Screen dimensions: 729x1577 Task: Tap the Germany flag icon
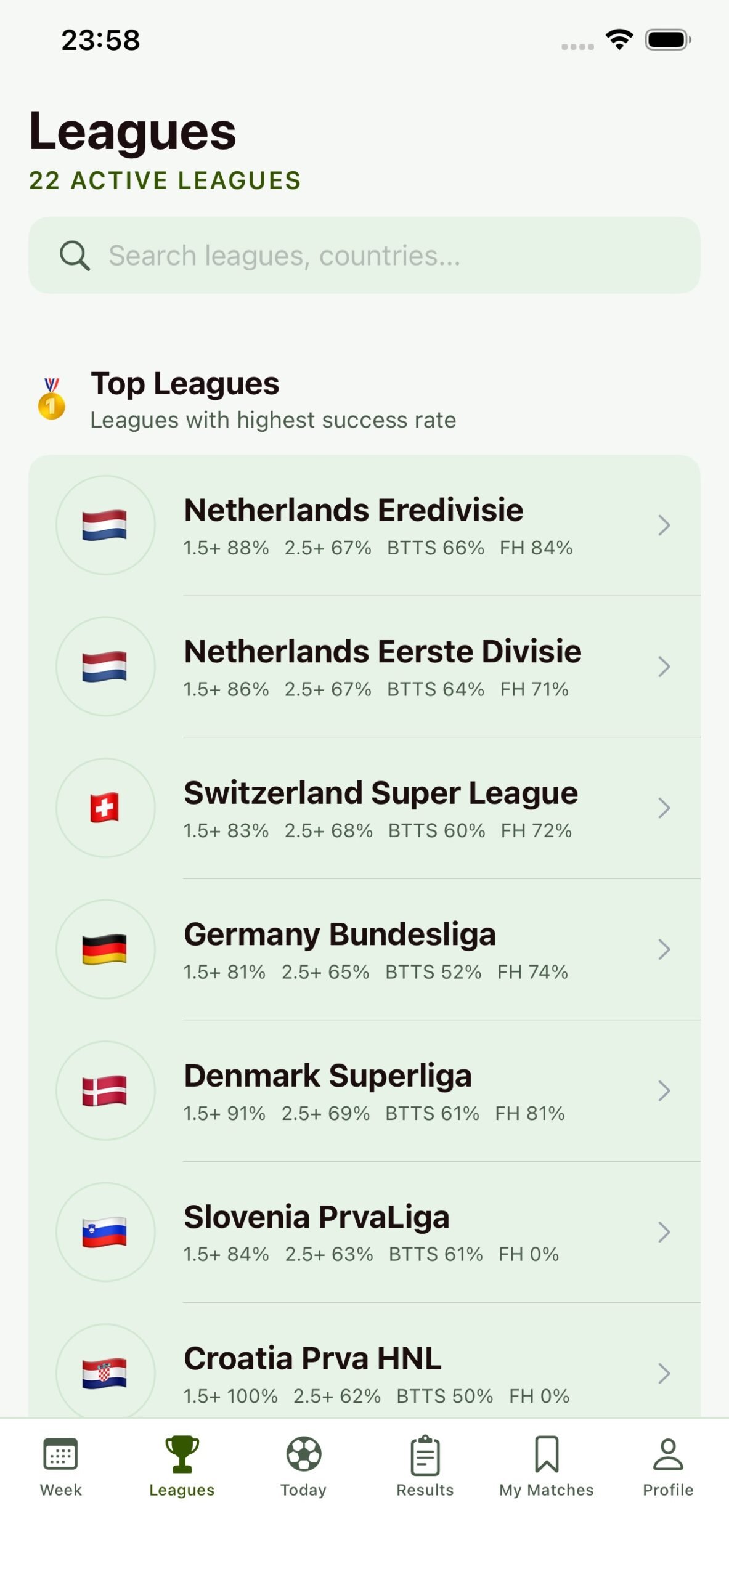coord(105,949)
